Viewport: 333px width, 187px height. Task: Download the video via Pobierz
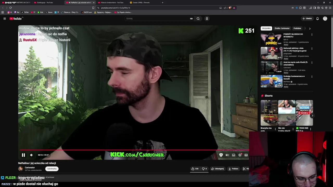tap(233, 169)
